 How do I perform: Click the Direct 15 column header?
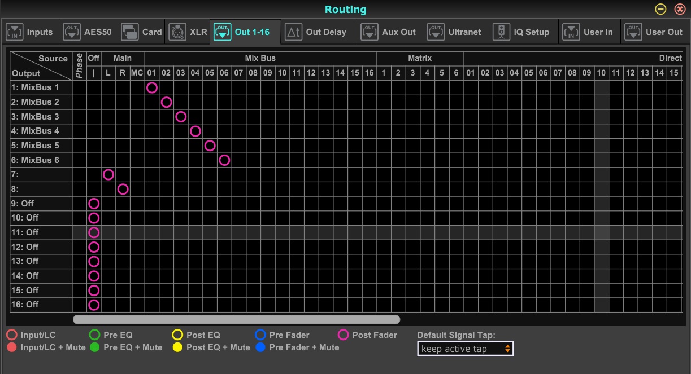point(674,73)
